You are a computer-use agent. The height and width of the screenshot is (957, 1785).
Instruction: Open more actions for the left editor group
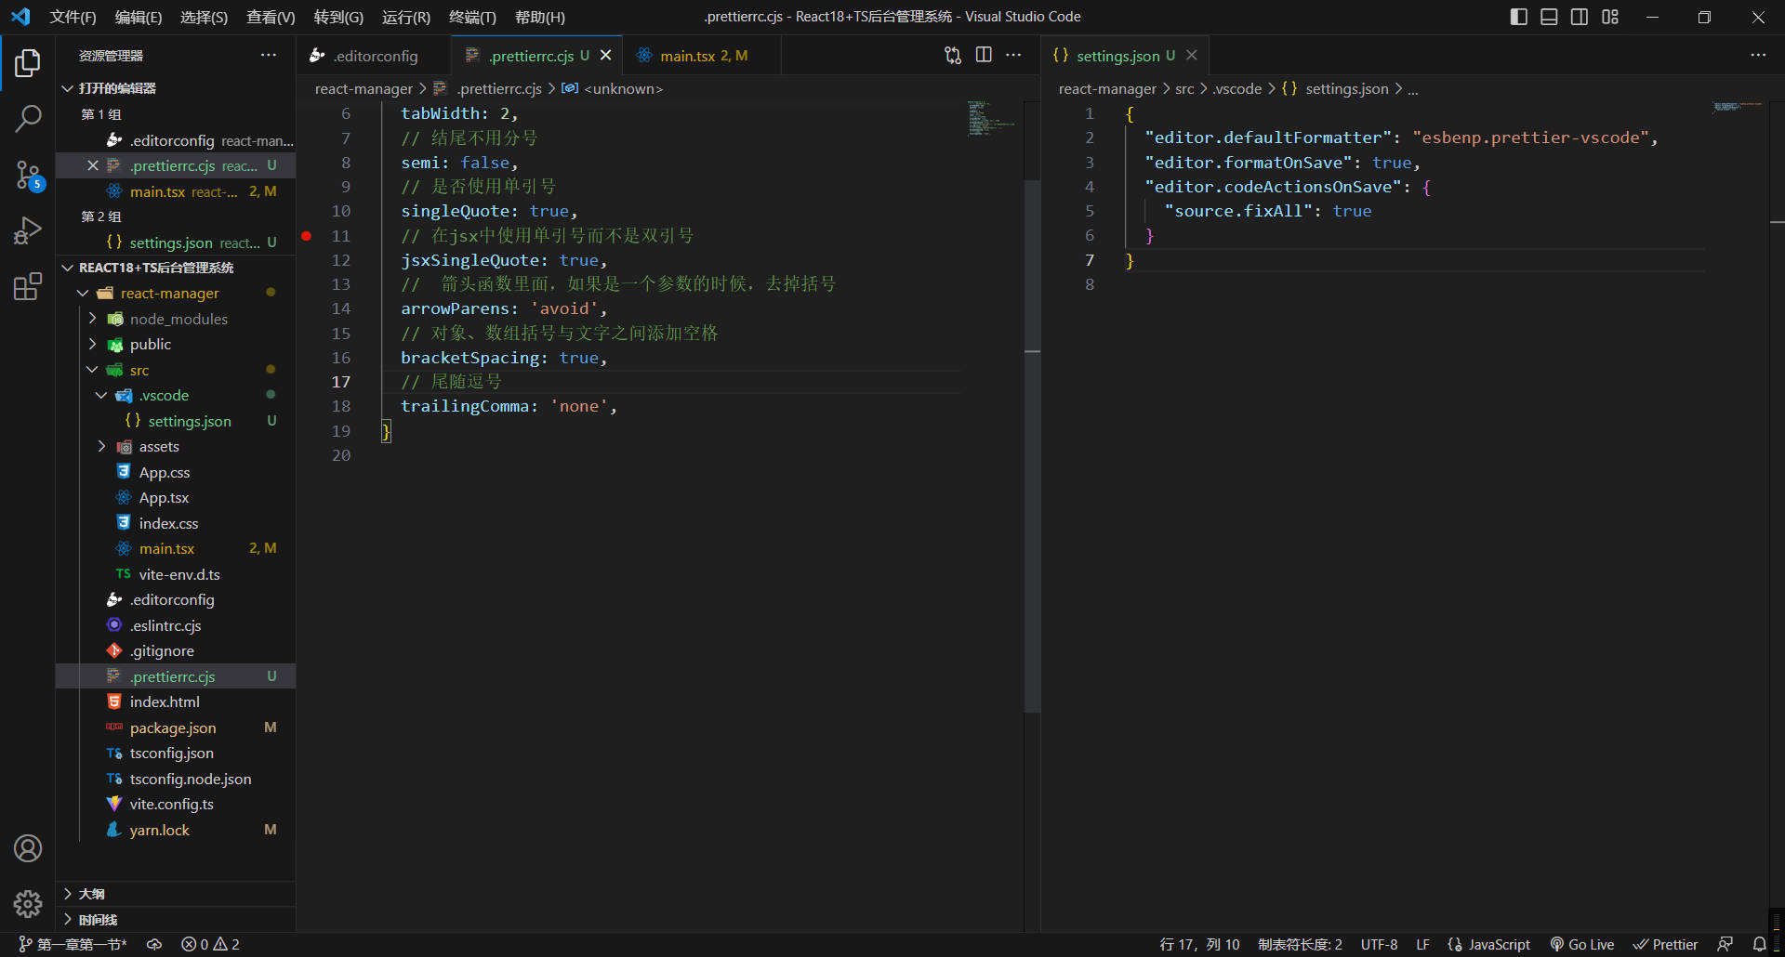(x=1013, y=55)
